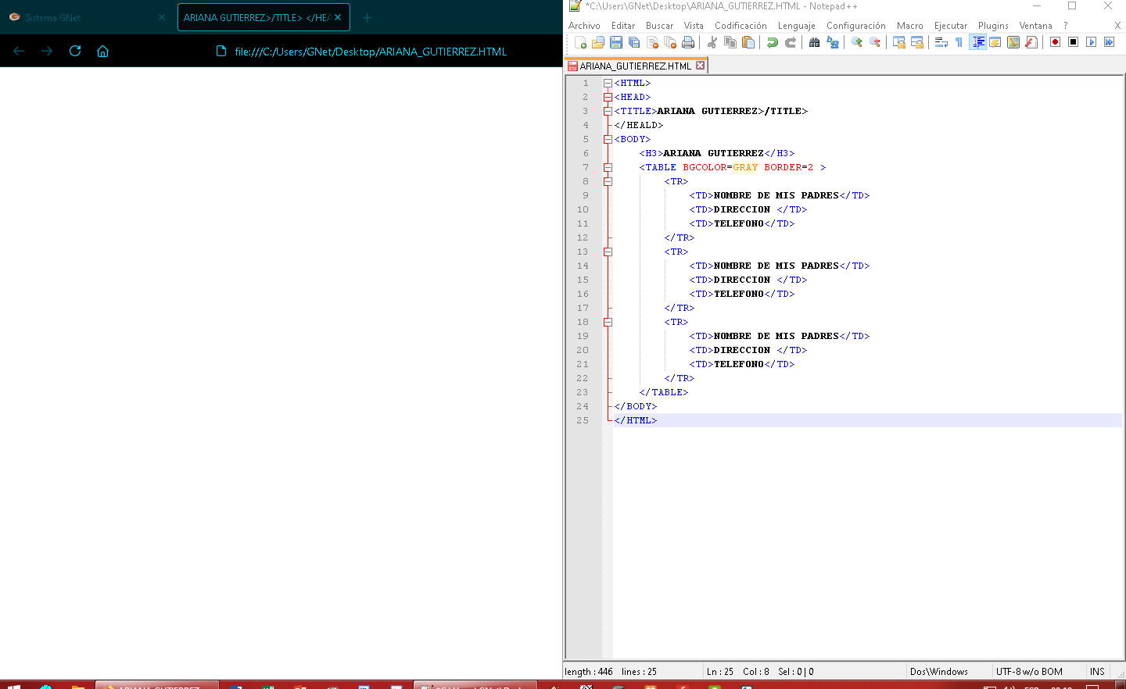Collapse the HTML block on line 1
Image resolution: width=1126 pixels, height=689 pixels.
pos(608,83)
